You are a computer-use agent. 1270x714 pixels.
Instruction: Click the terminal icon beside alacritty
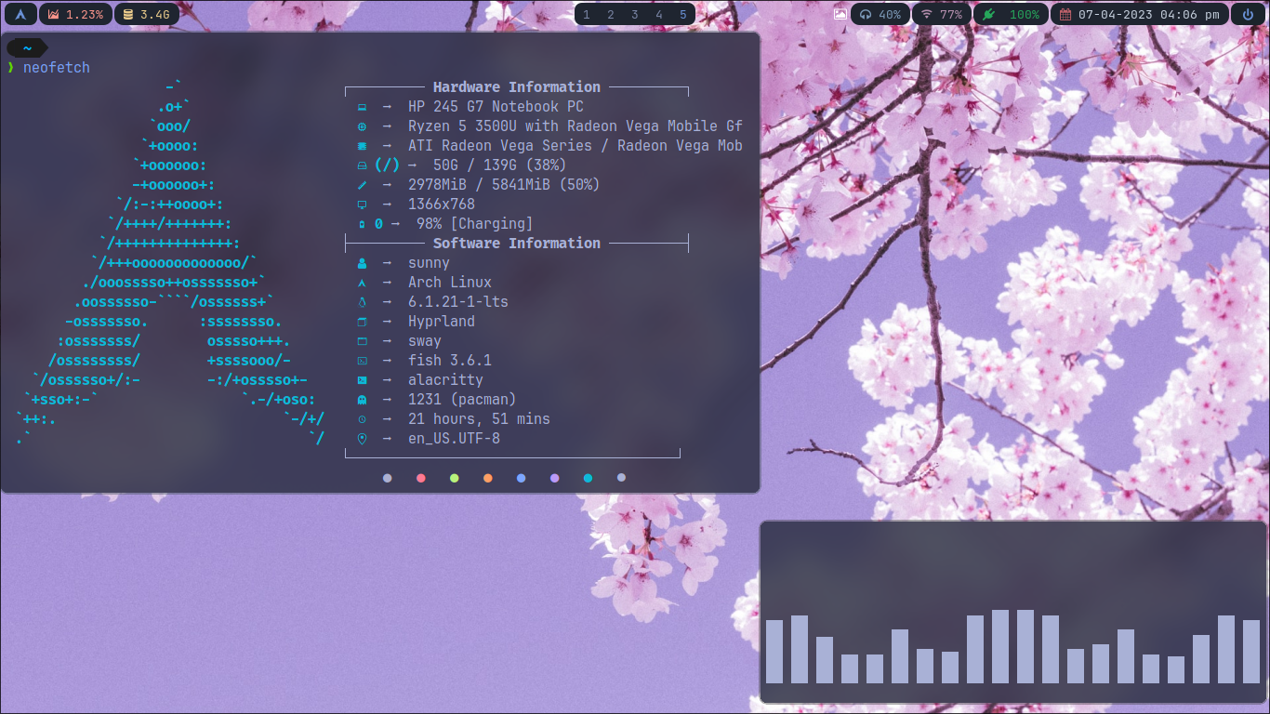click(362, 380)
